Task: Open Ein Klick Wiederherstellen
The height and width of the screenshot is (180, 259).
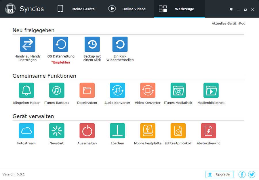Action: 120,44
